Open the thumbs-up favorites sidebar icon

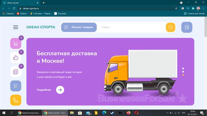click(16, 58)
